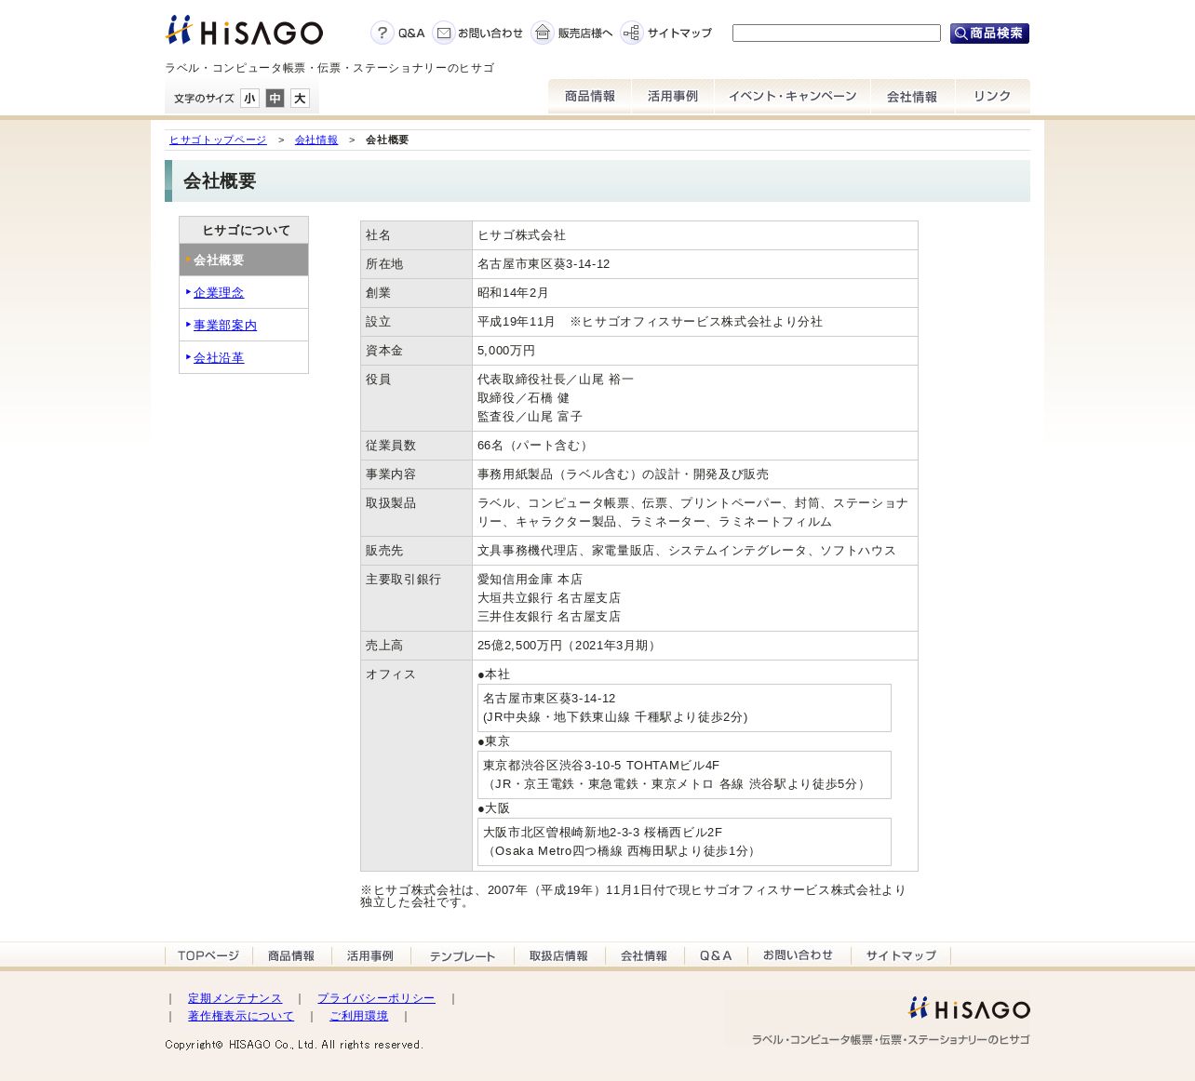The height and width of the screenshot is (1081, 1195).
Task: Open the イベント・キャンペーン navigation tab
Action: click(792, 97)
